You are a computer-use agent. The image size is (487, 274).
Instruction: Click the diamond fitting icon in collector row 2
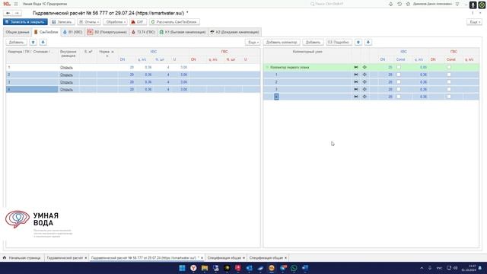(364, 82)
